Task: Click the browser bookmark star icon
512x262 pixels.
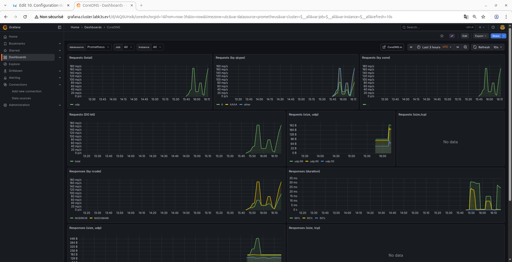Action: click(x=483, y=17)
